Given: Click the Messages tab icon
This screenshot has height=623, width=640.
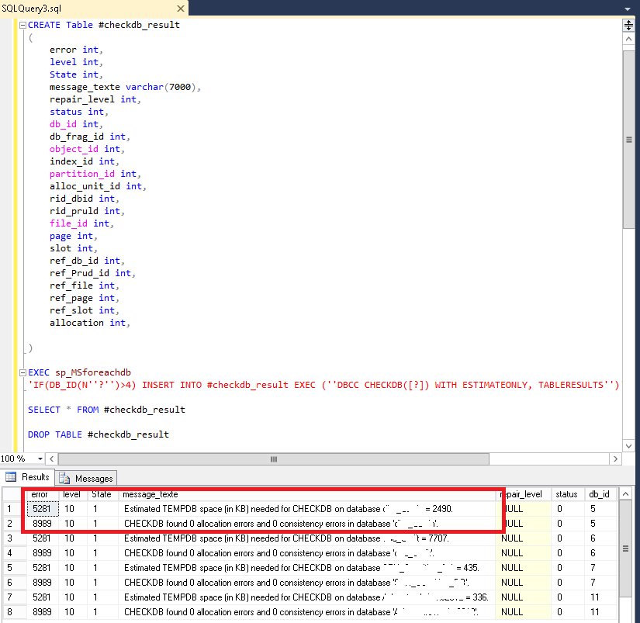Looking at the screenshot, I should coord(64,478).
